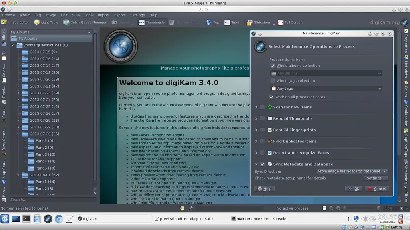410x230 pixels.
Task: Select the 2013-07-21 album folder
Action: (x=44, y=86)
